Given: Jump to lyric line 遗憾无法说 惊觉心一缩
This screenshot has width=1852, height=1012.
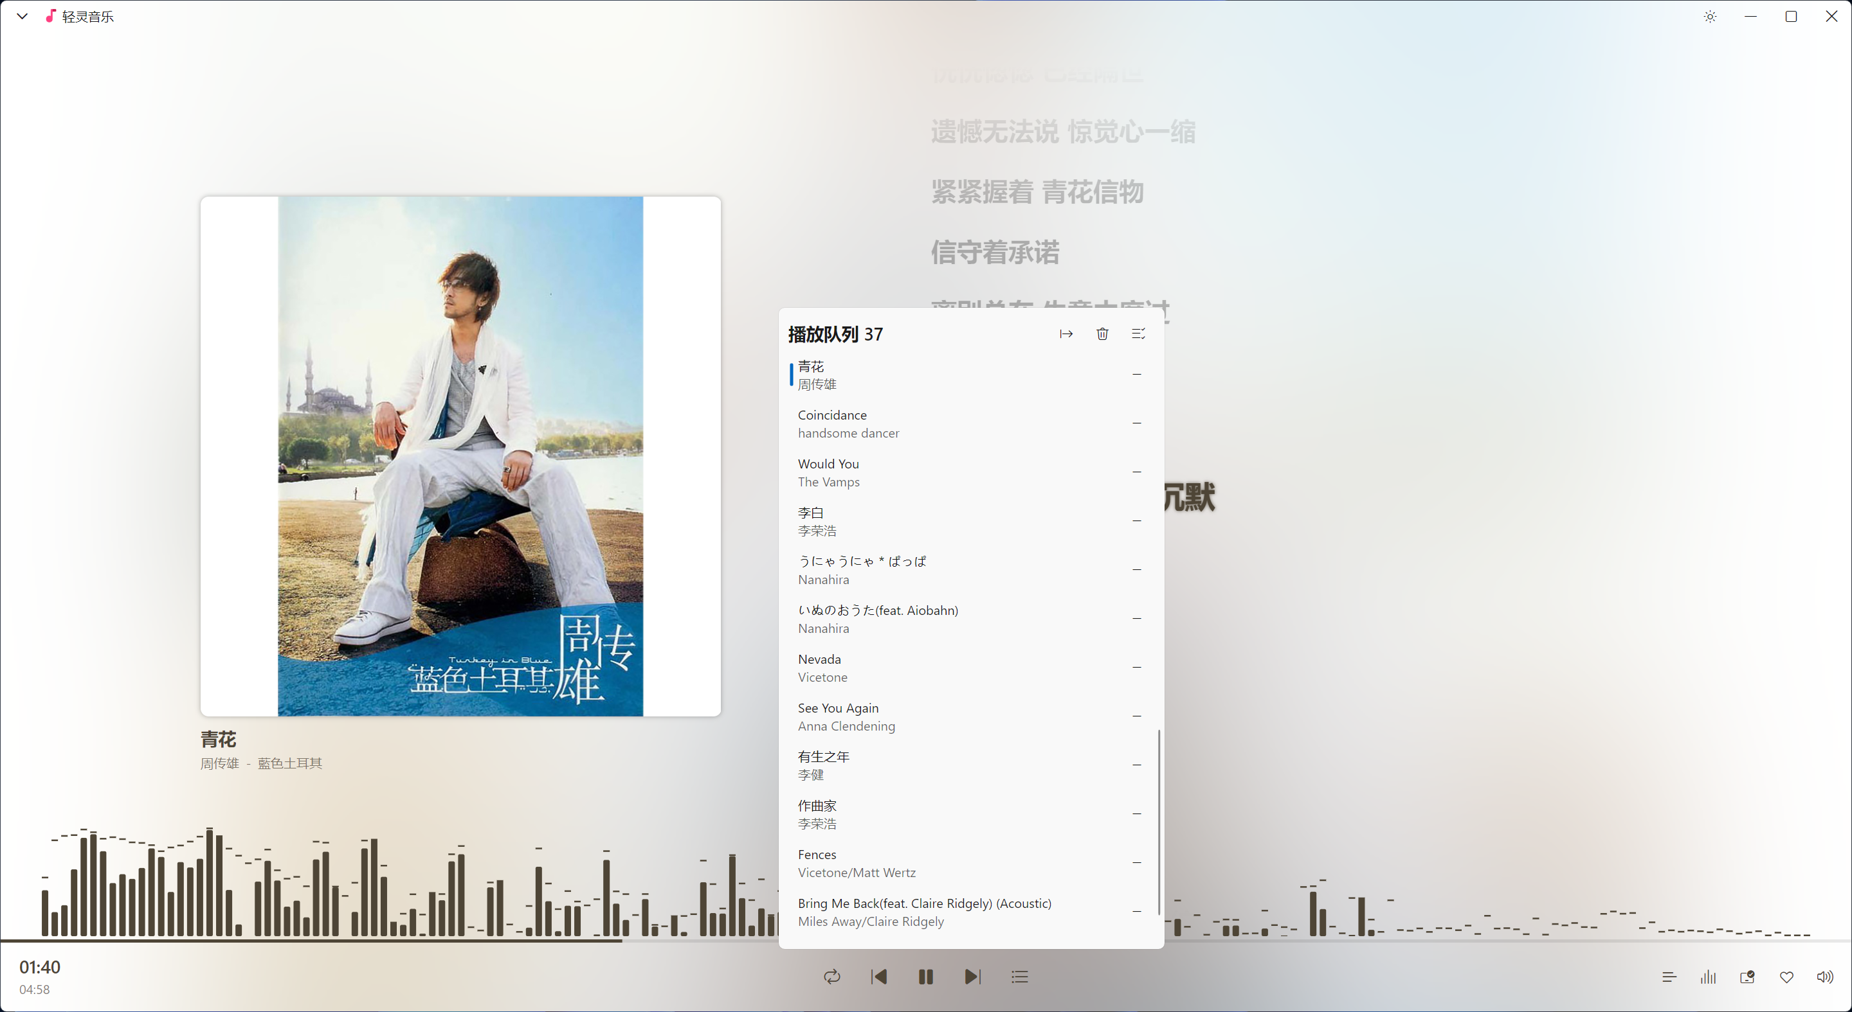Looking at the screenshot, I should 1062,132.
